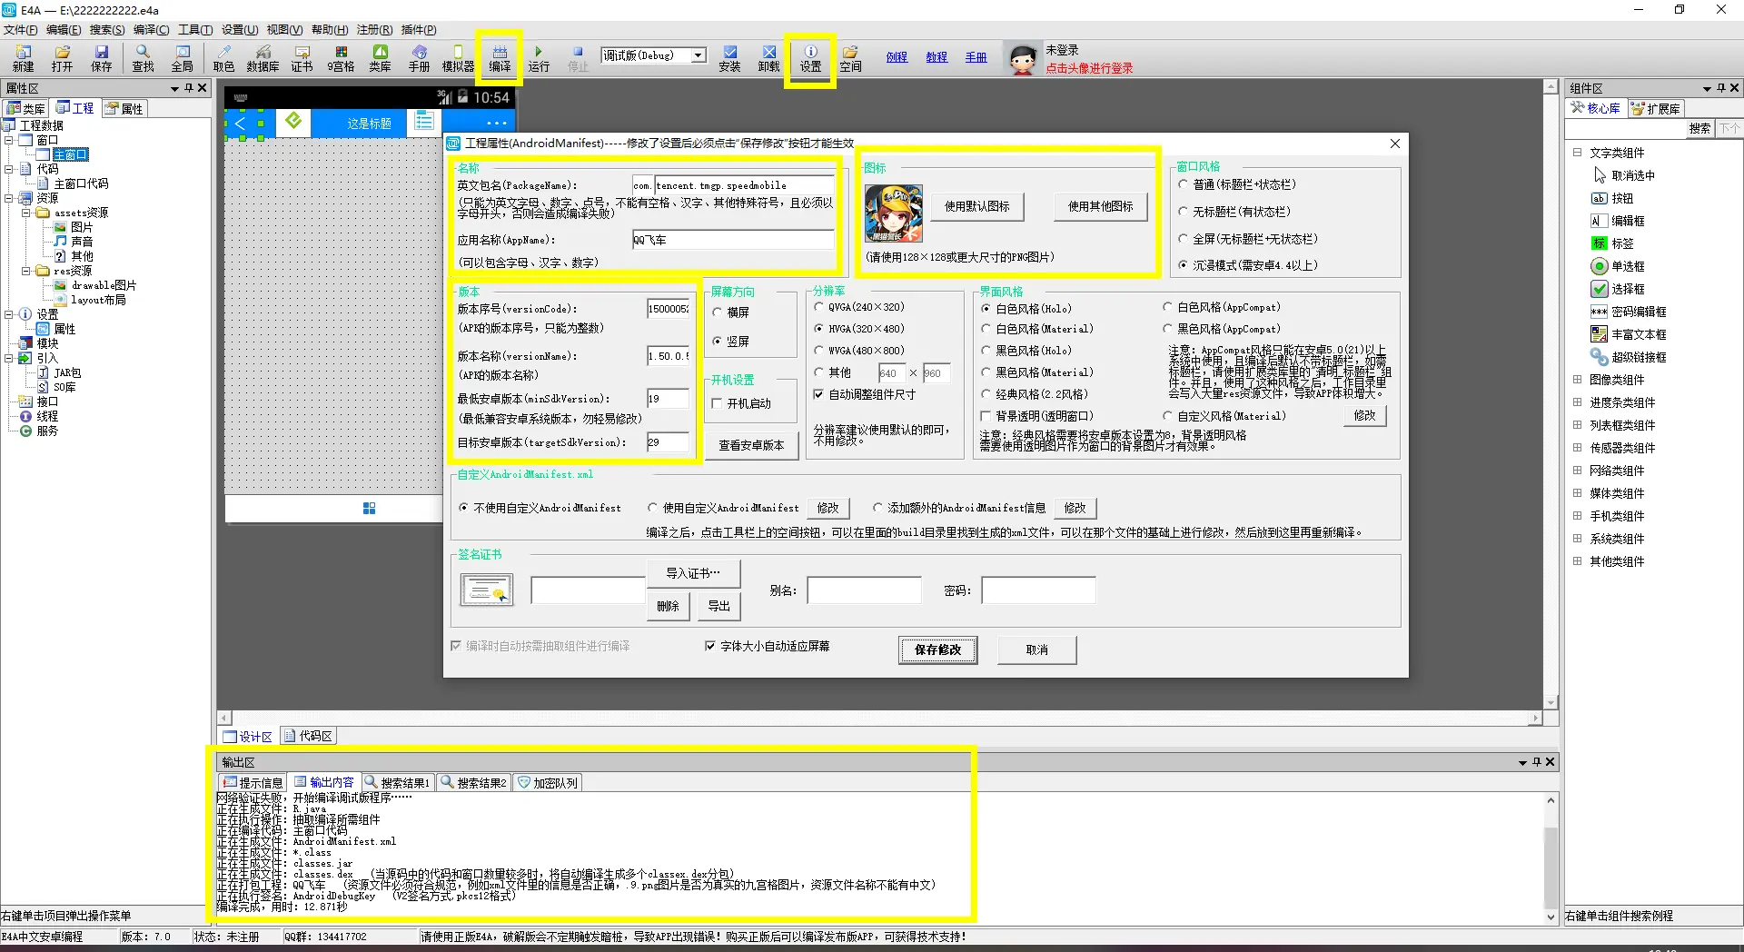
Task: Click the 保存修改 button
Action: pyautogui.click(x=937, y=650)
